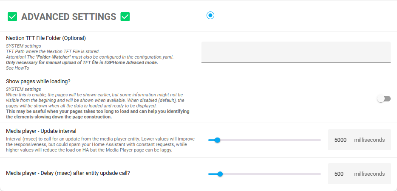
Task: Select the radio button beside Advanced Settings header
Action: (210, 15)
